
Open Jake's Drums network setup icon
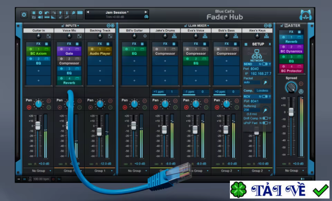tap(174, 36)
